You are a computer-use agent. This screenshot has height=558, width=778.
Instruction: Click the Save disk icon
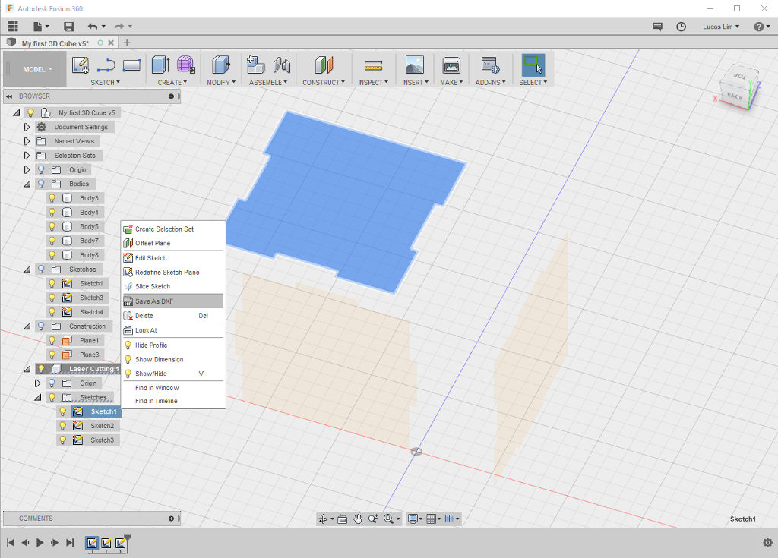pos(68,27)
